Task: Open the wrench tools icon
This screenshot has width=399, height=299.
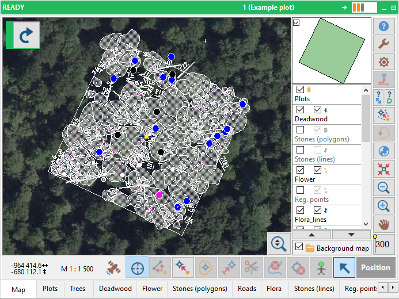Action: [383, 44]
